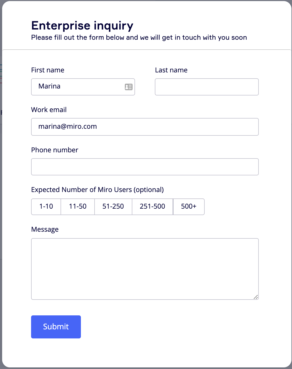Viewport: 292px width, 369px height.
Task: Click the Expected Number of Miro Users label
Action: click(97, 190)
